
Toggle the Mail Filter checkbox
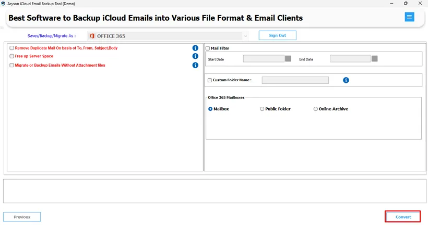click(208, 48)
